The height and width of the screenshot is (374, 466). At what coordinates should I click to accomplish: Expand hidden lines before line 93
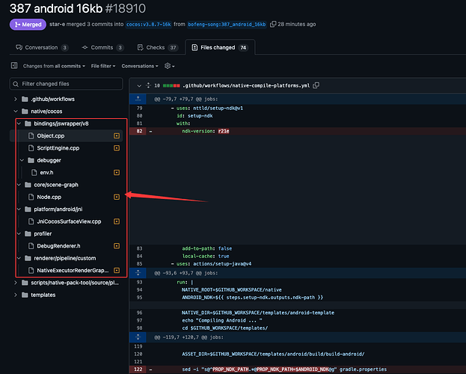[x=138, y=272]
